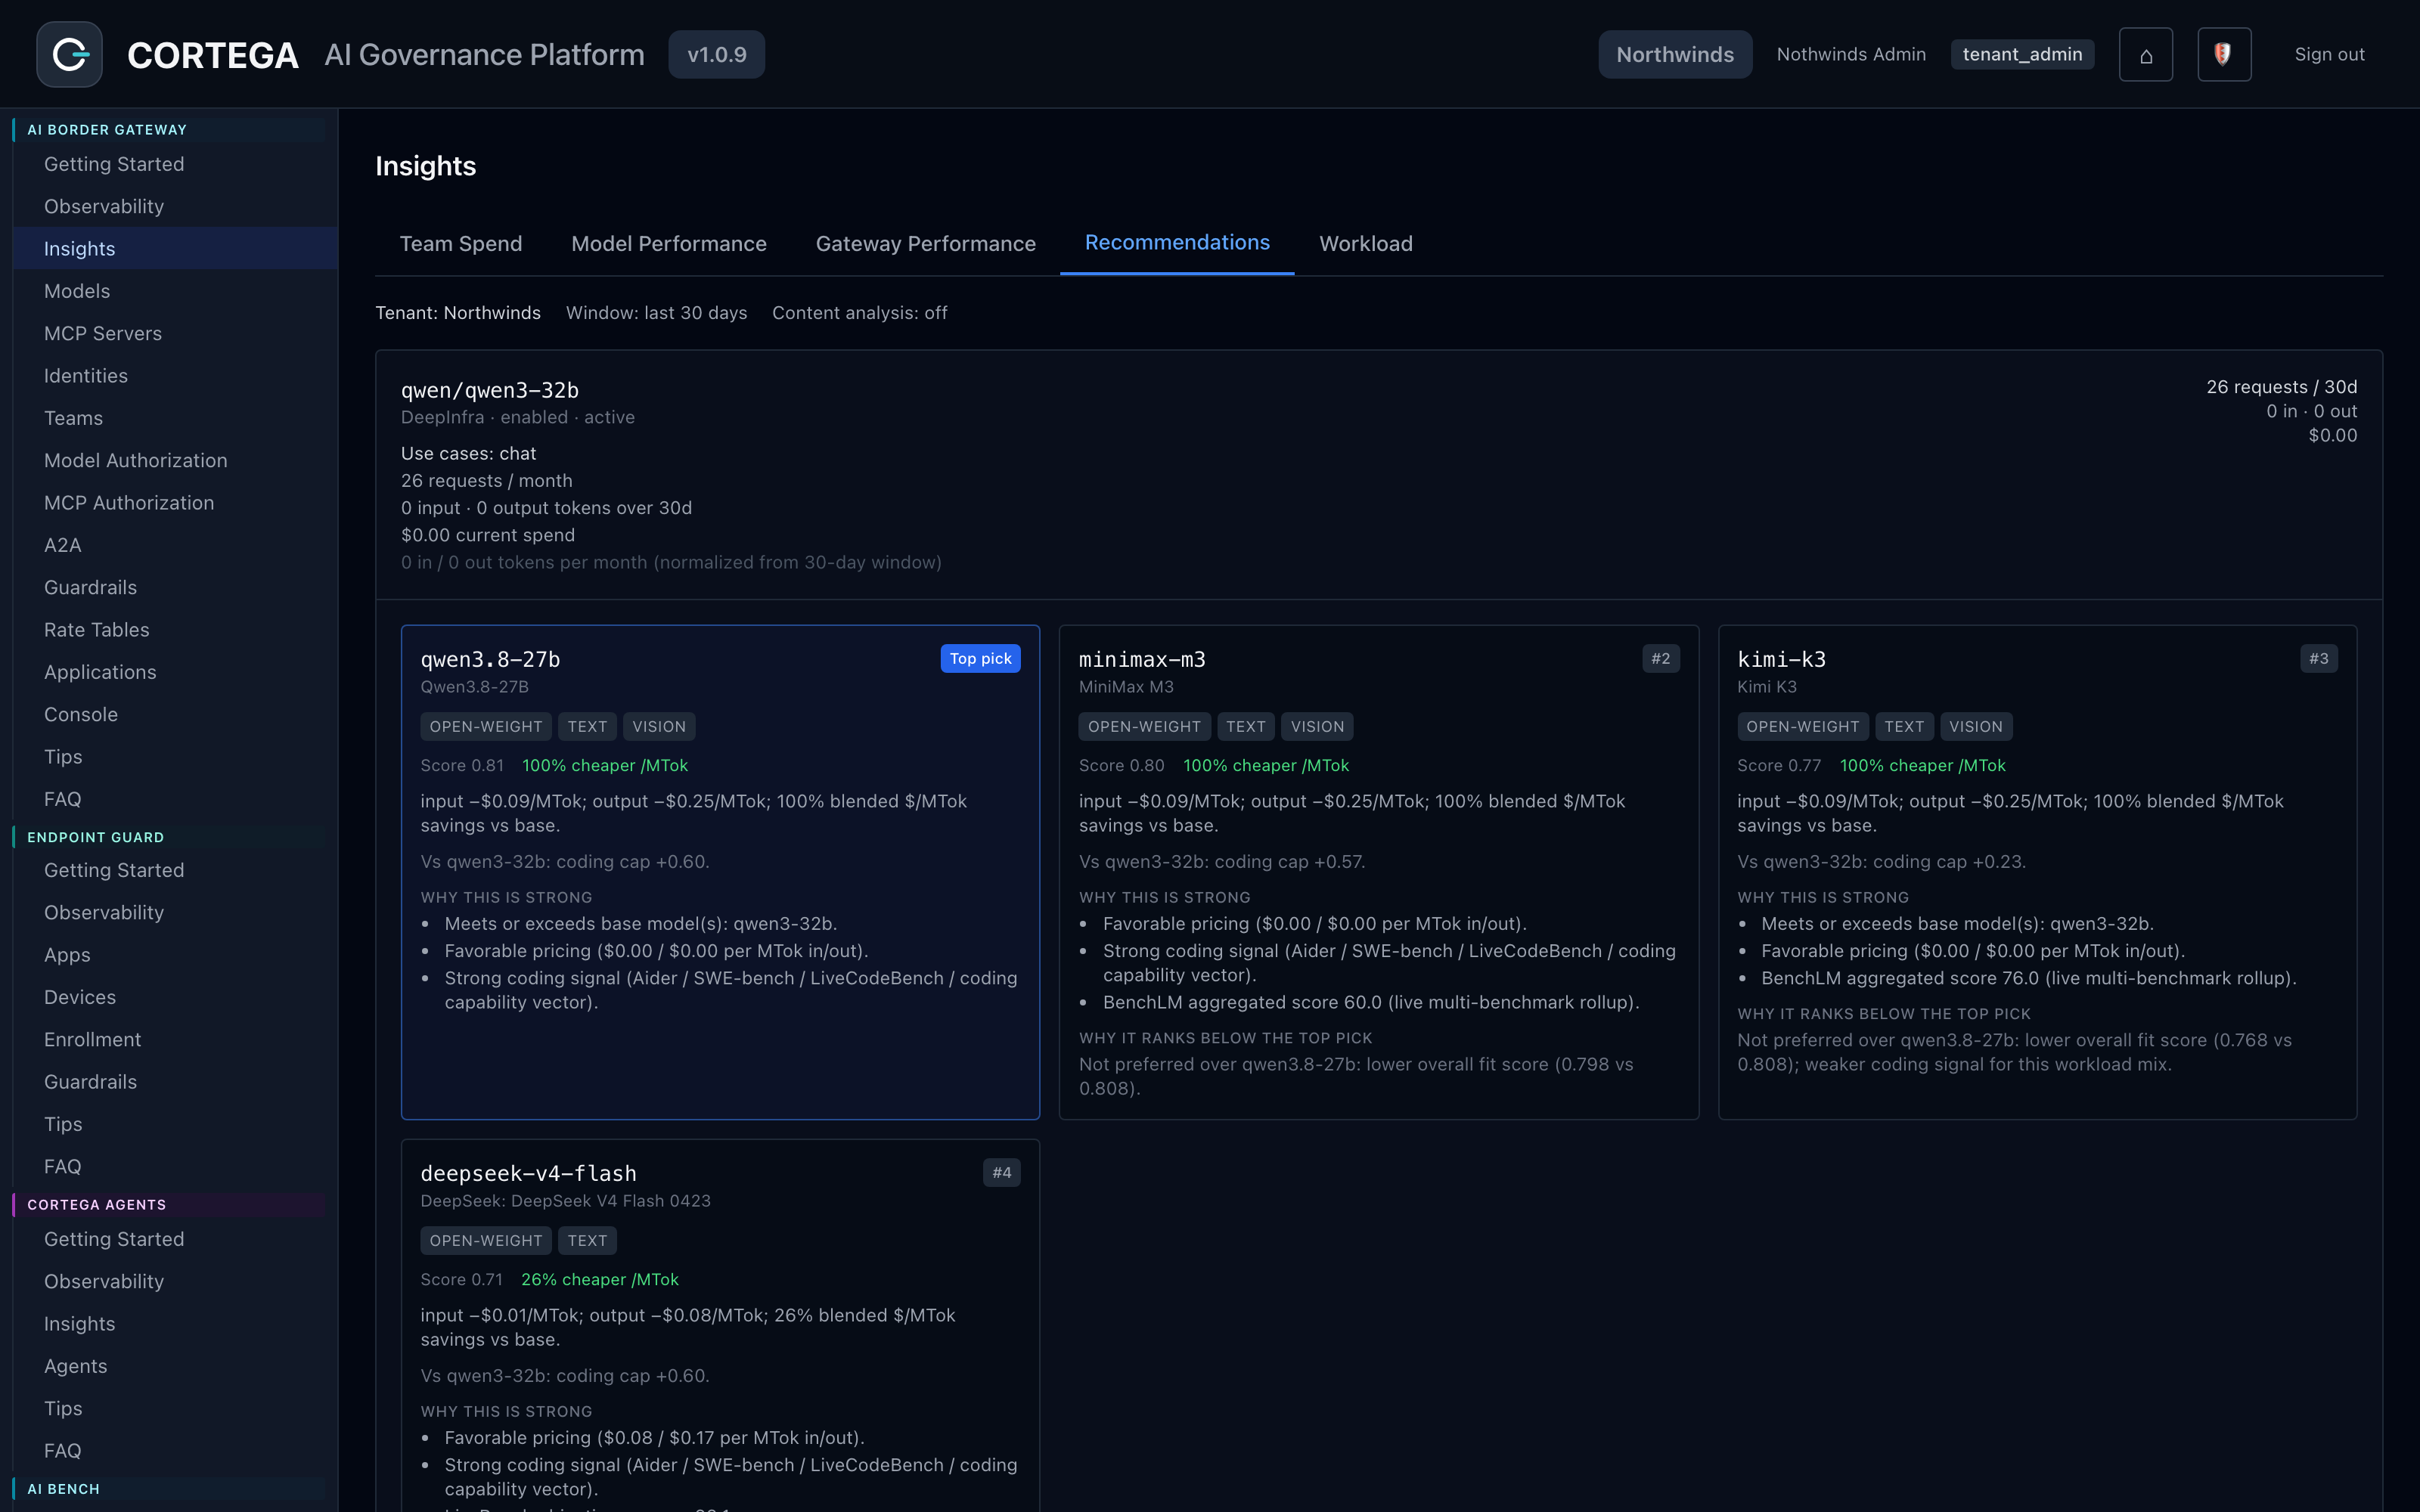Open Apps under Endpoint Guard
The width and height of the screenshot is (2420, 1512).
coord(175,955)
